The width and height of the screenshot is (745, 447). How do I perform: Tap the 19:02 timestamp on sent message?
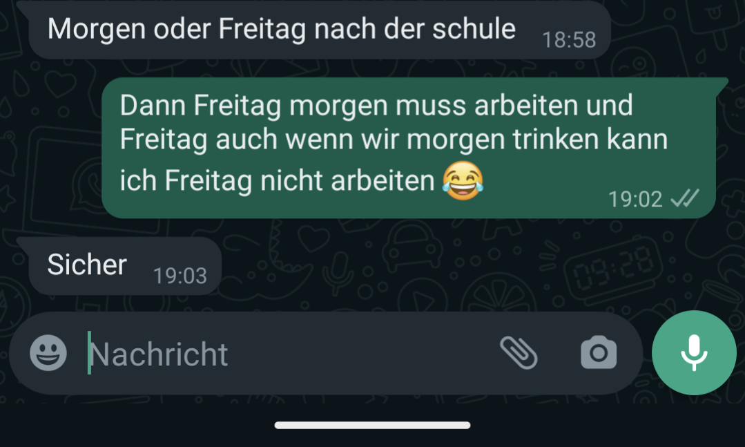[x=635, y=199]
